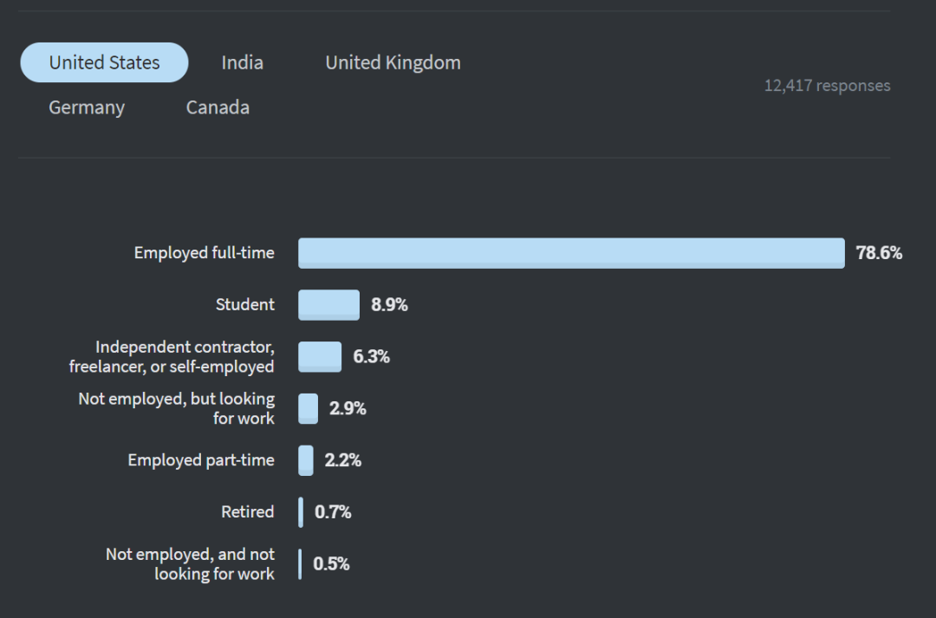Select the Employed part-time bar

click(x=306, y=460)
